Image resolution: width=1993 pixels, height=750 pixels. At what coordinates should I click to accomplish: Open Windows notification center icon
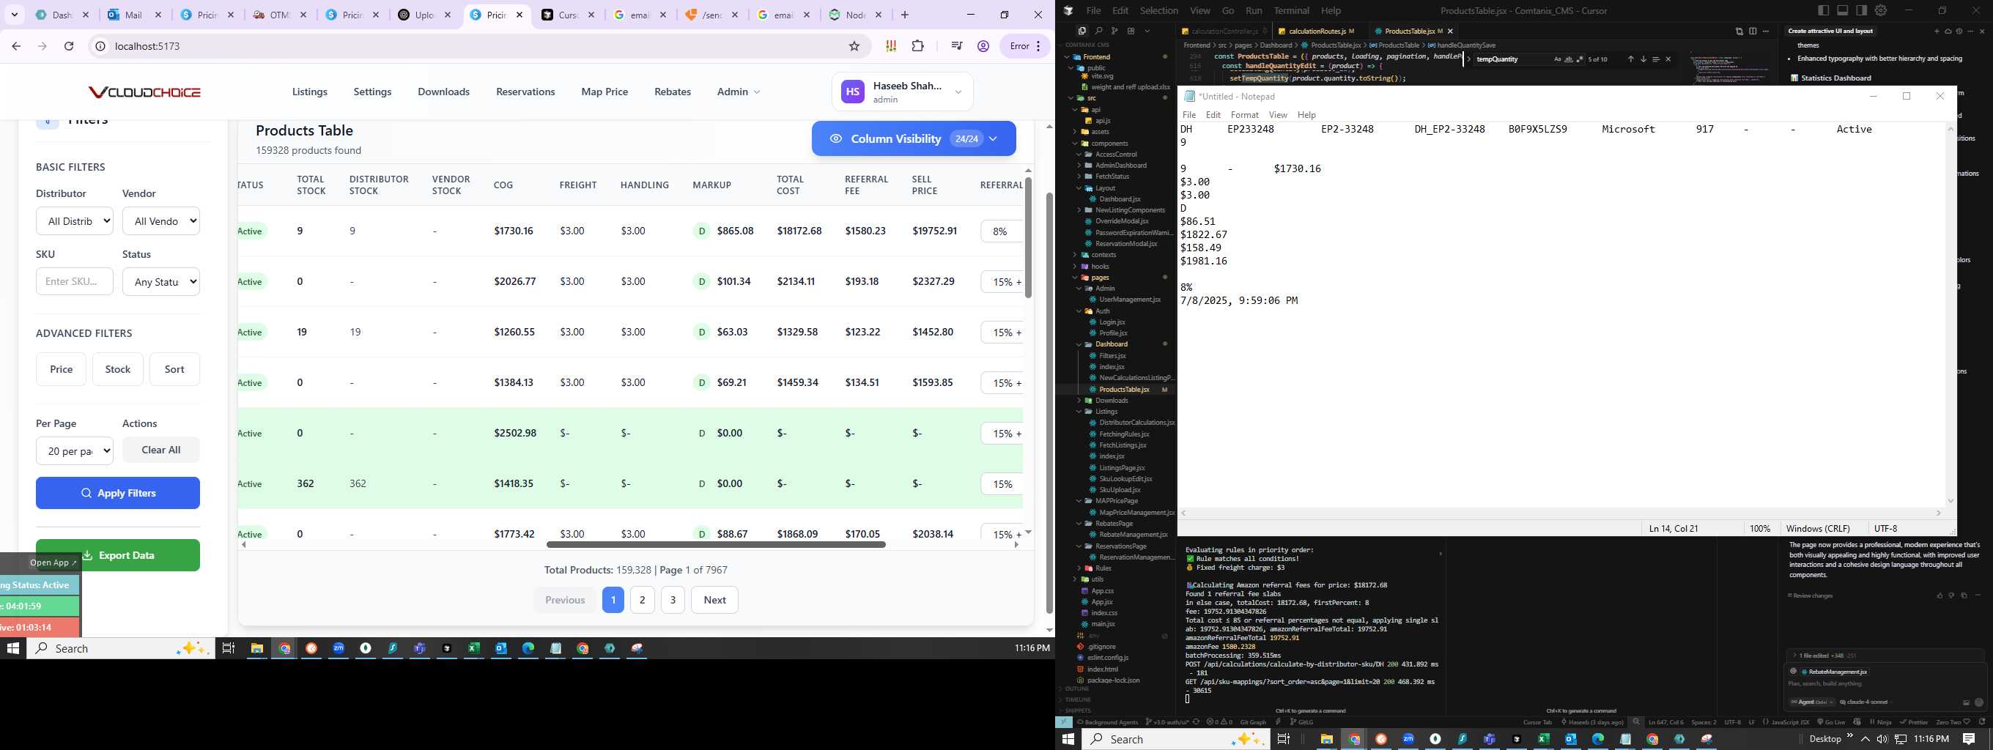coord(1969,739)
